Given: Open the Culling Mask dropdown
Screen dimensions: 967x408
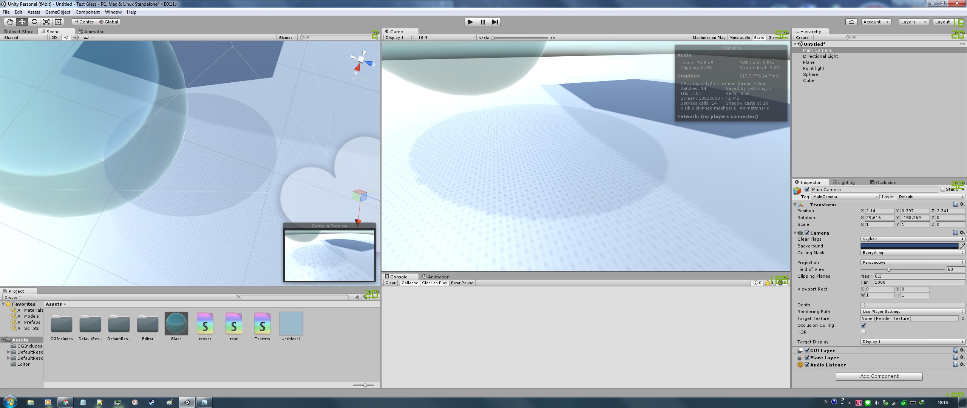Looking at the screenshot, I should tap(913, 253).
